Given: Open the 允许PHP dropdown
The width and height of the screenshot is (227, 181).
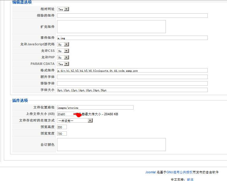Looking at the screenshot, I should [x=63, y=57].
